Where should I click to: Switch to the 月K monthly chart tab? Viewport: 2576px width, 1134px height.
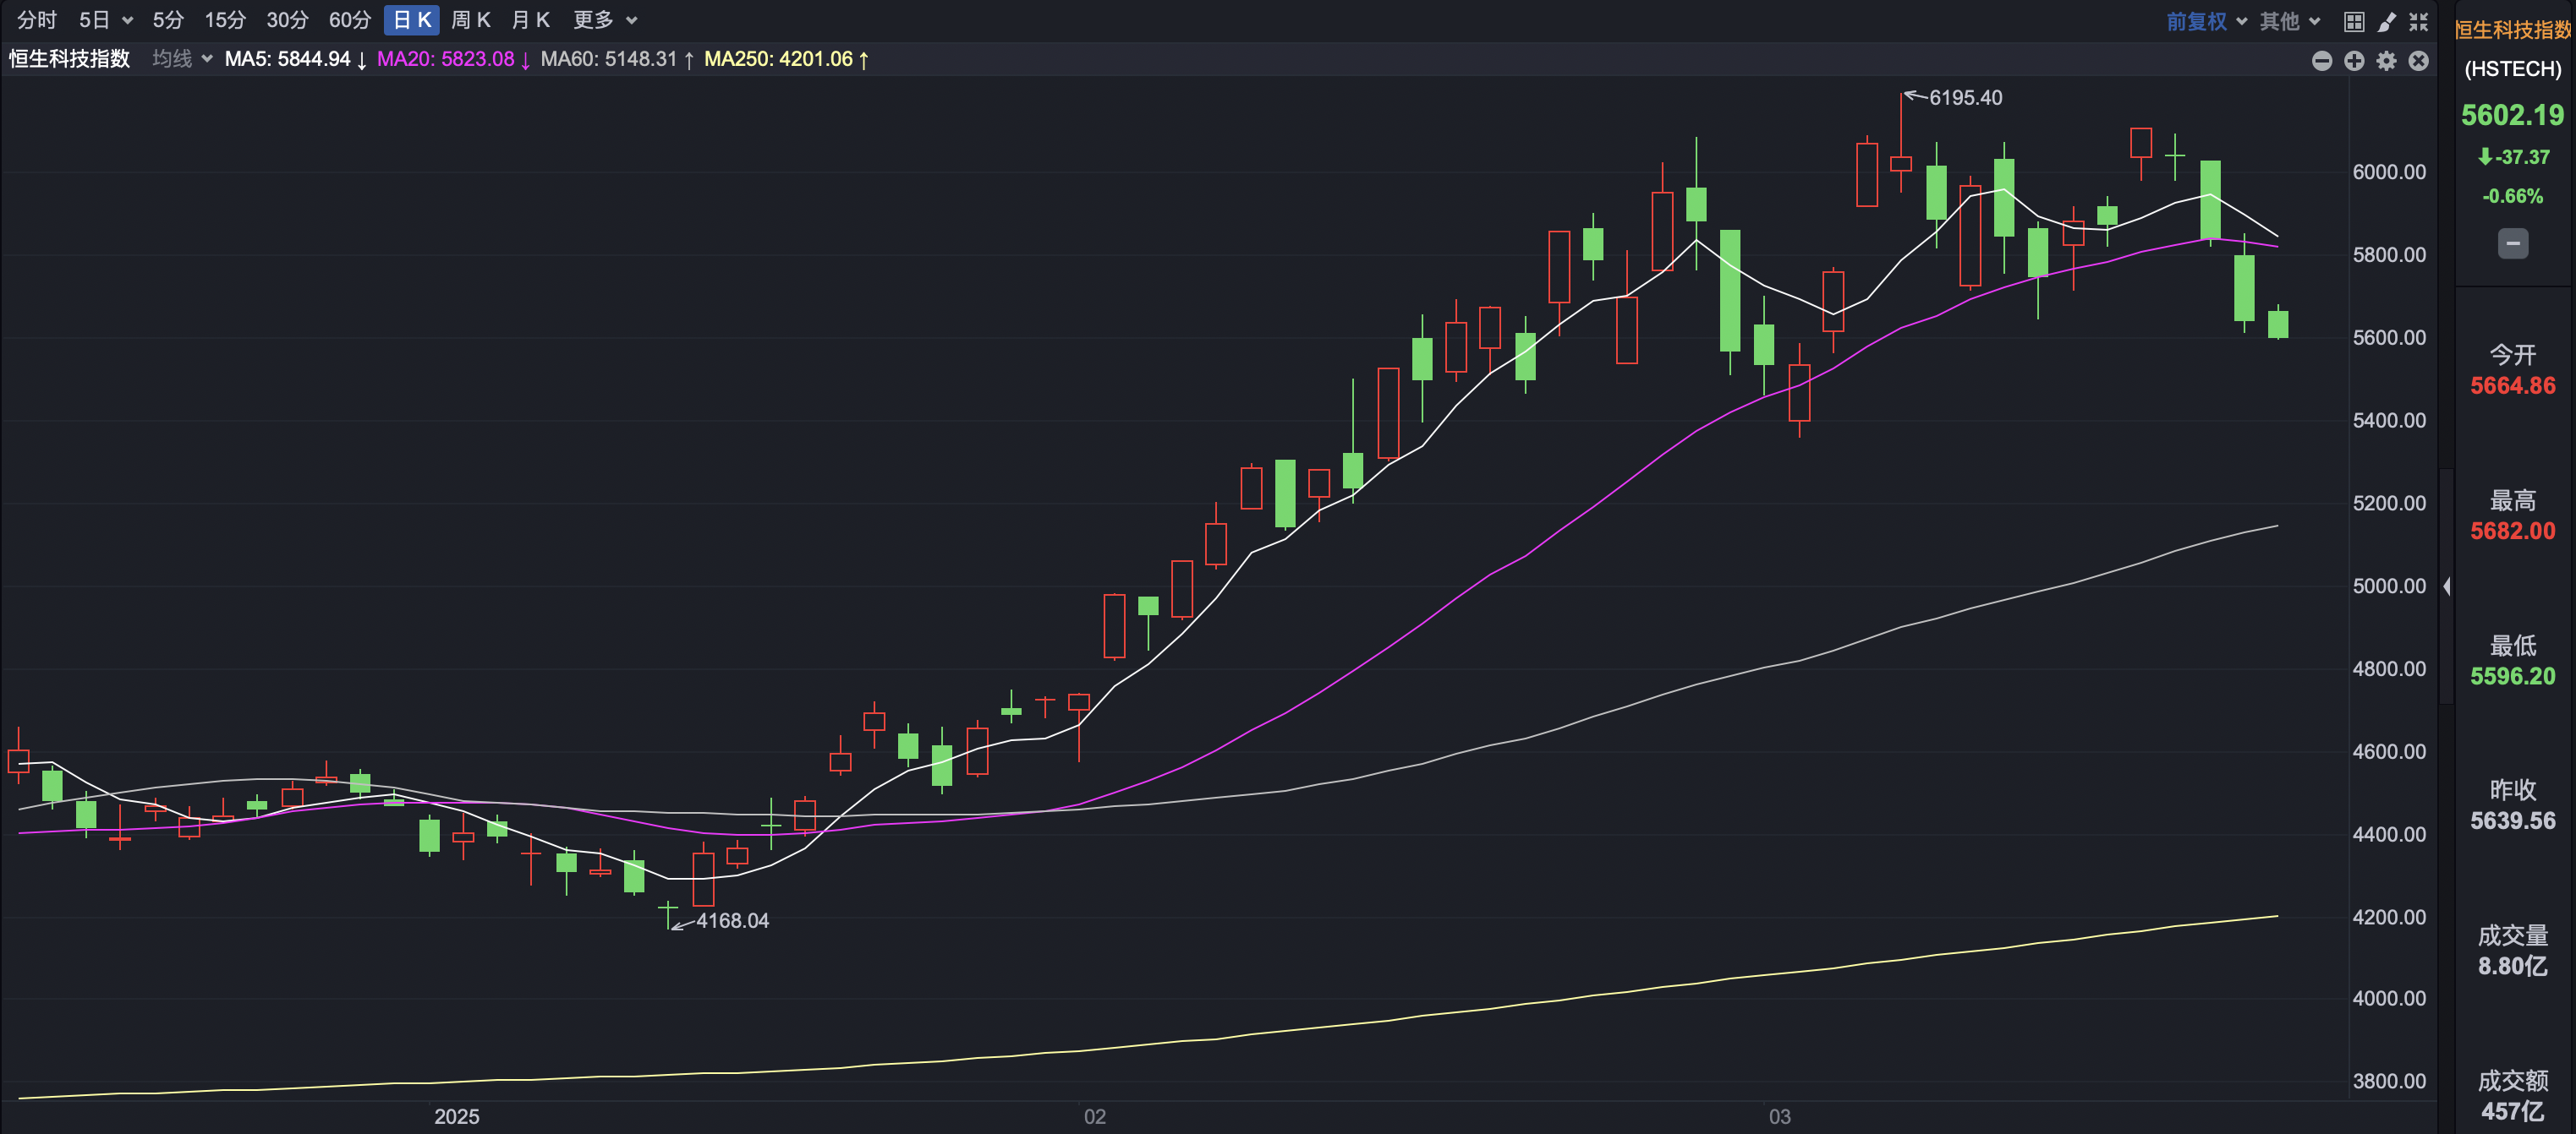530,20
